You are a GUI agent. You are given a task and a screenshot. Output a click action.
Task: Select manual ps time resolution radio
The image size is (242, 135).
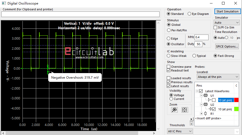coord(226,37)
